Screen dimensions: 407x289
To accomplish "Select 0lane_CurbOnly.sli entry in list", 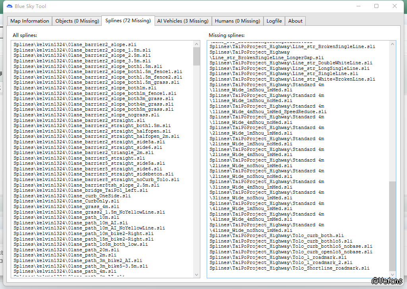I will 66,201.
